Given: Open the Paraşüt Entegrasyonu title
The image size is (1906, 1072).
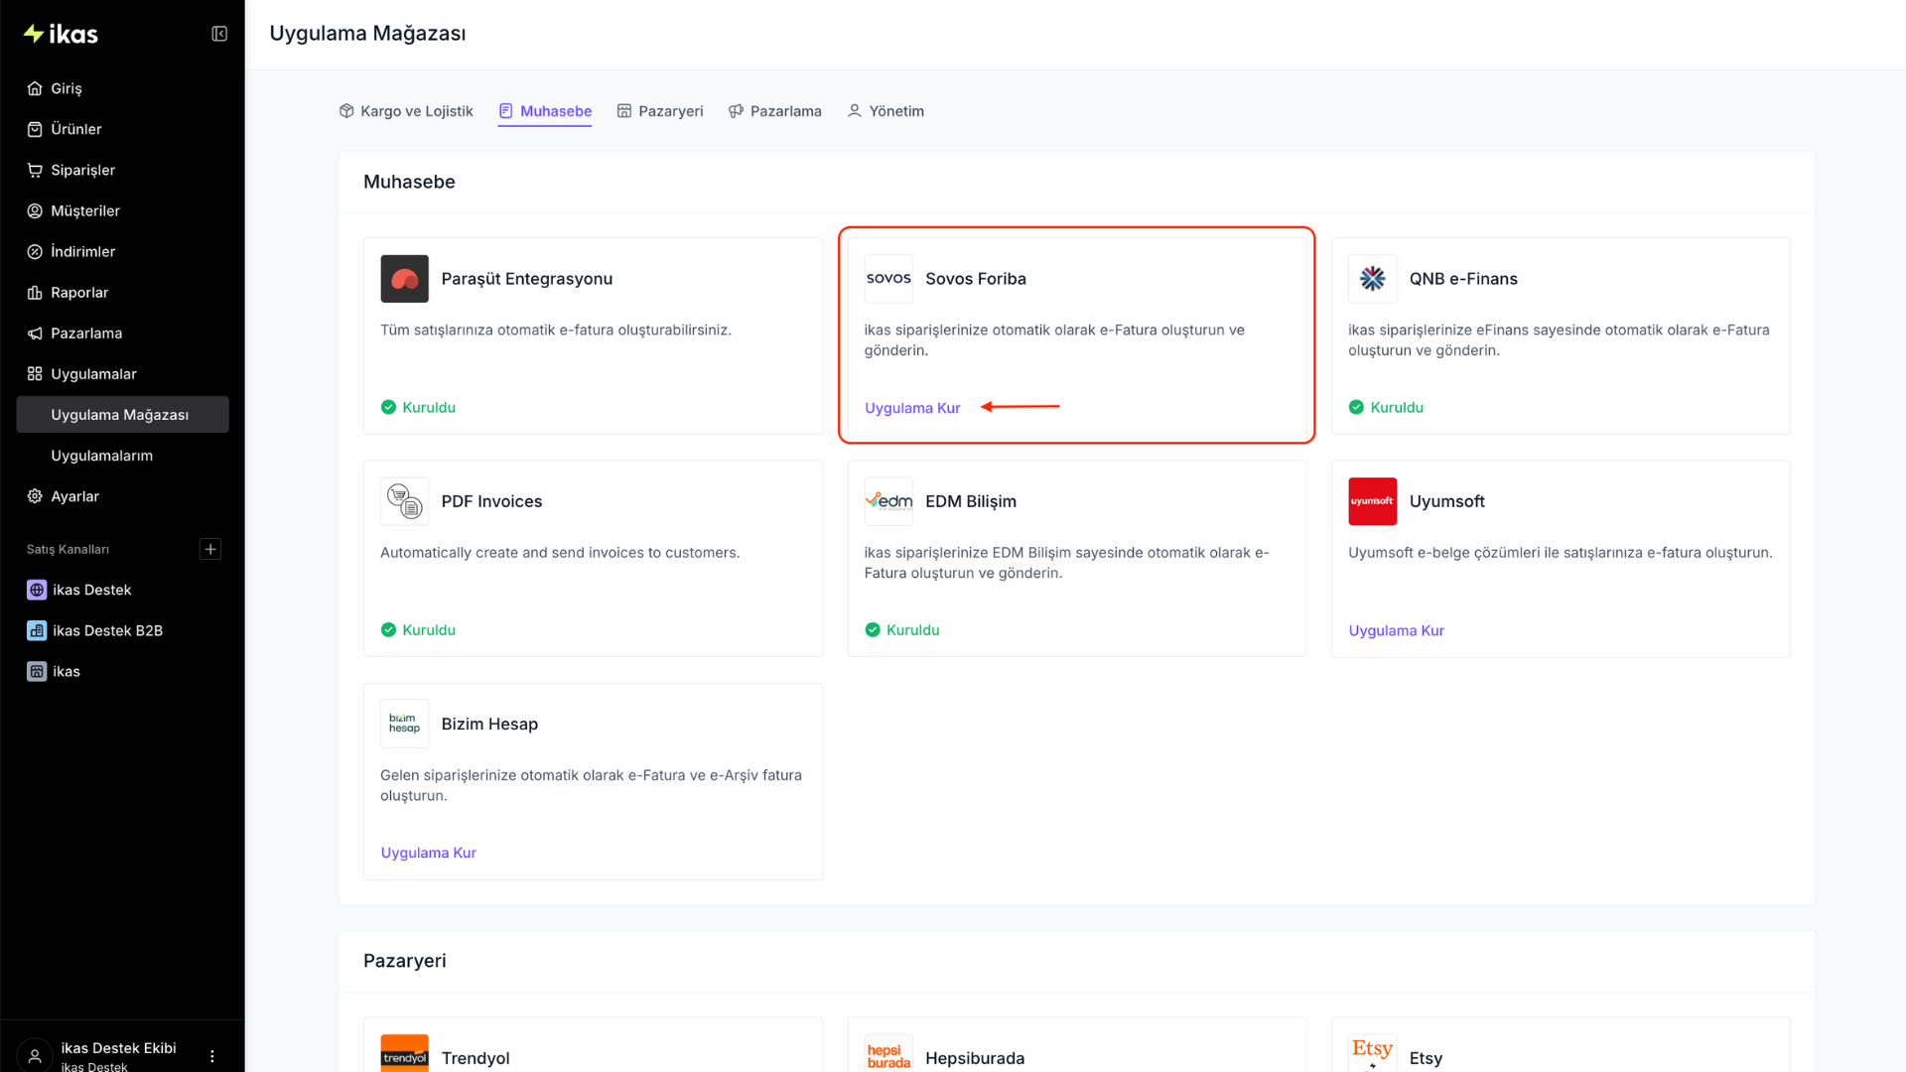Looking at the screenshot, I should 527,279.
